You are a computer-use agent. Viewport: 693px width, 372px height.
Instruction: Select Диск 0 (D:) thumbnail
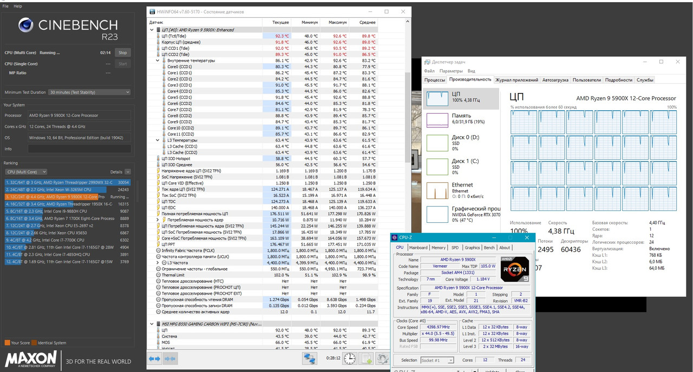437,143
